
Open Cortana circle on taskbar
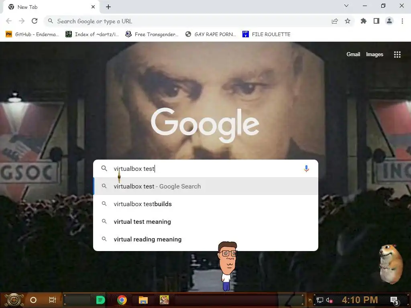tap(33, 300)
